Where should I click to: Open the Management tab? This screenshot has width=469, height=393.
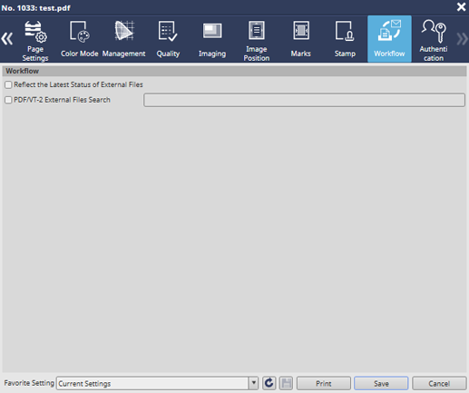[x=123, y=39]
